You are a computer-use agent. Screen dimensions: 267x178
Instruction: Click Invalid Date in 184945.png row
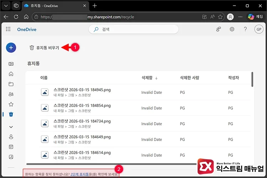(152, 92)
